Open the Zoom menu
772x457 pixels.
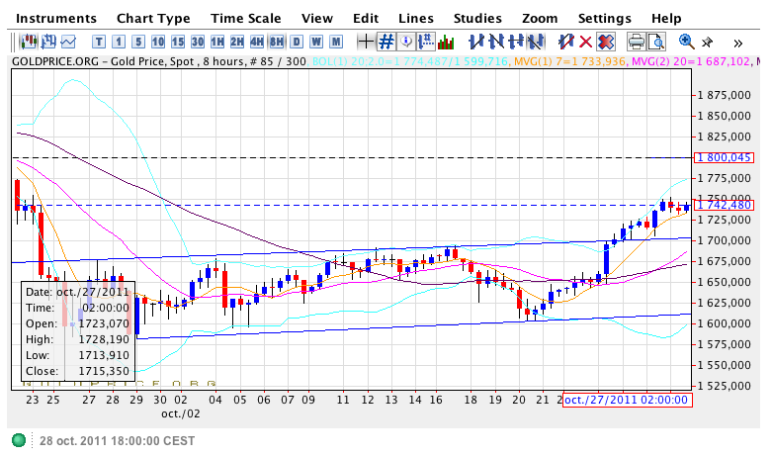(x=540, y=18)
